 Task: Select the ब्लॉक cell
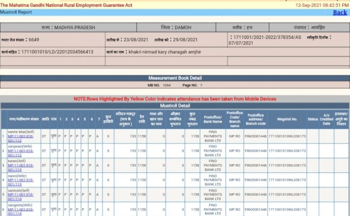tap(242, 27)
